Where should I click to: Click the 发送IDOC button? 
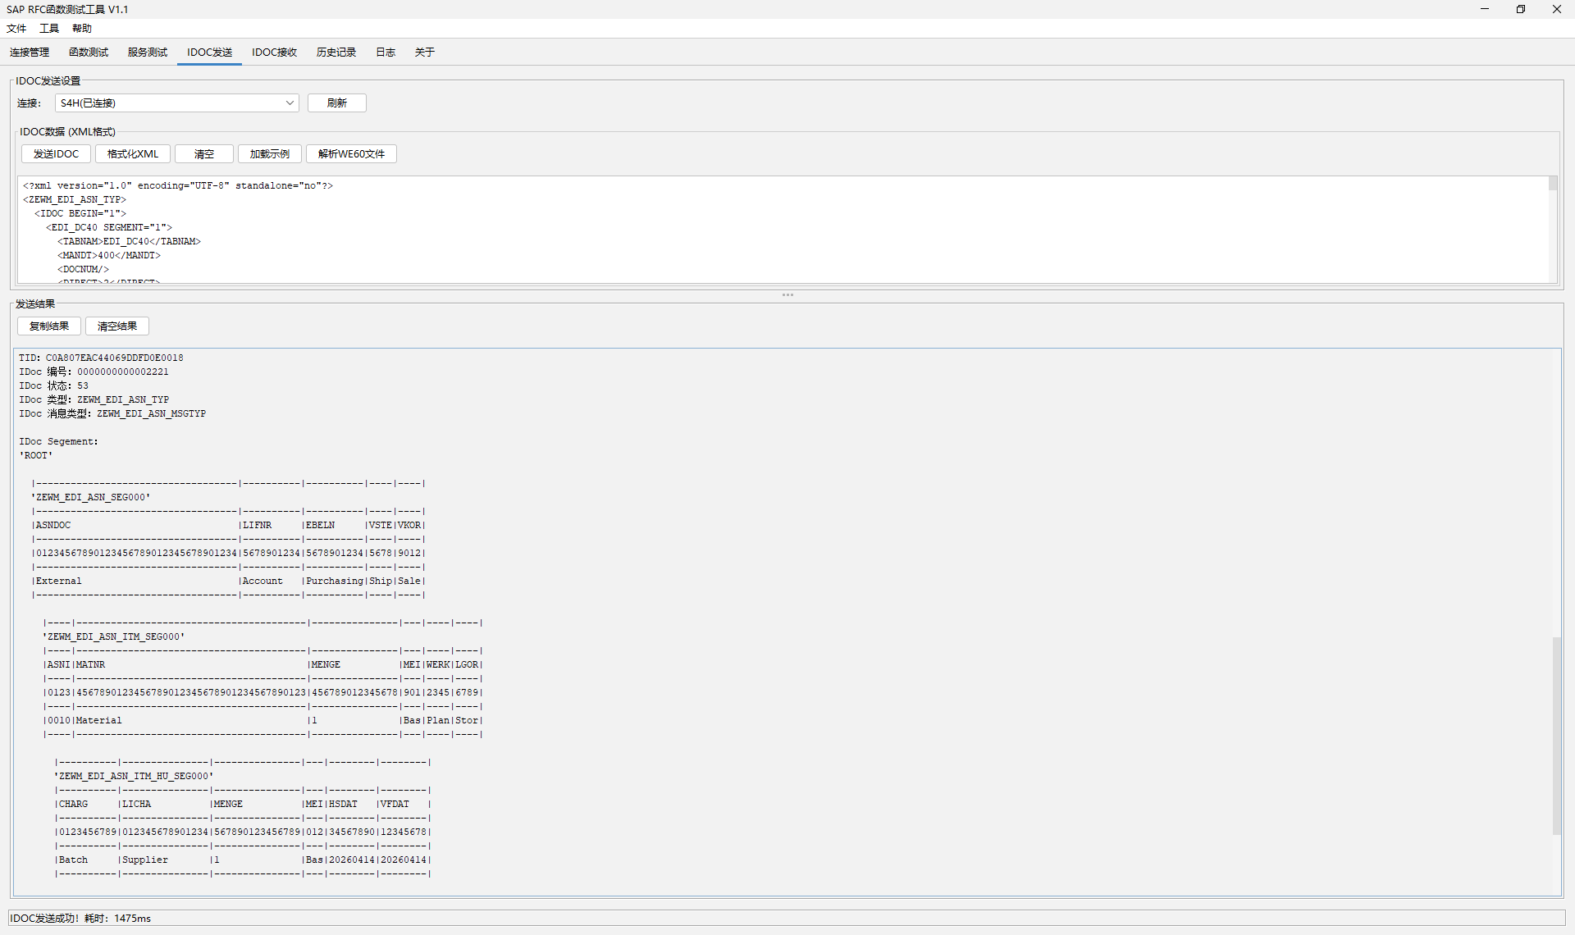[x=56, y=154]
